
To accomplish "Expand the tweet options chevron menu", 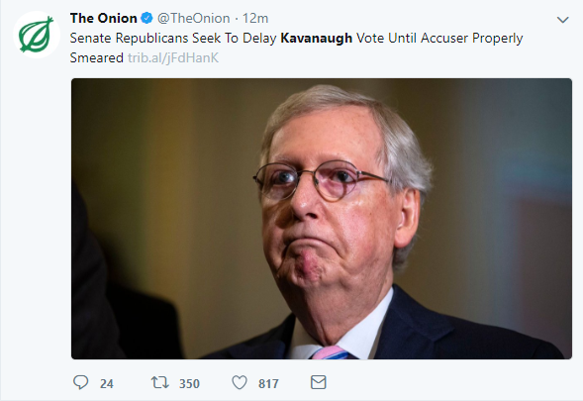I will [x=563, y=20].
